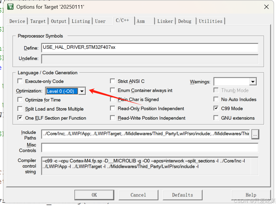Open the Optimization level dropdown

click(82, 91)
